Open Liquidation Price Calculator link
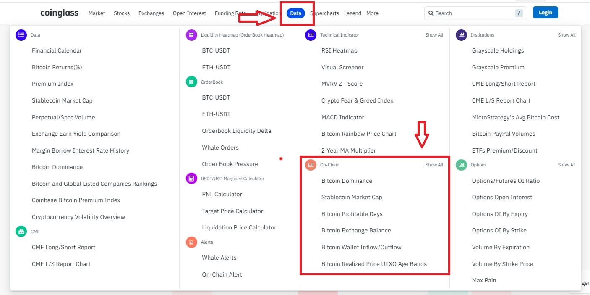The image size is (590, 295). click(239, 227)
